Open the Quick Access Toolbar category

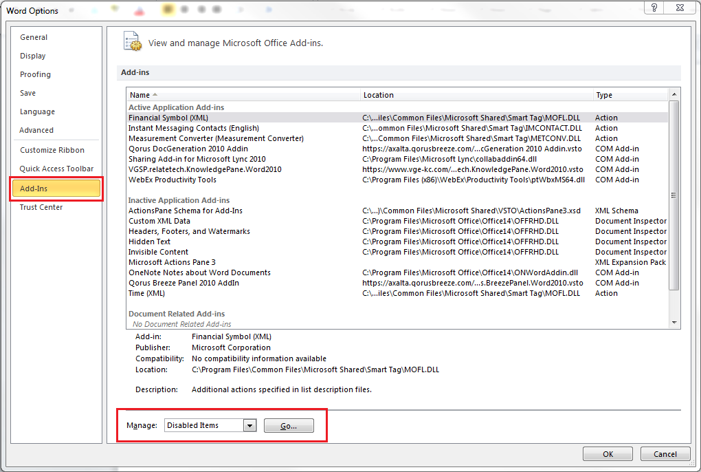pyautogui.click(x=56, y=169)
